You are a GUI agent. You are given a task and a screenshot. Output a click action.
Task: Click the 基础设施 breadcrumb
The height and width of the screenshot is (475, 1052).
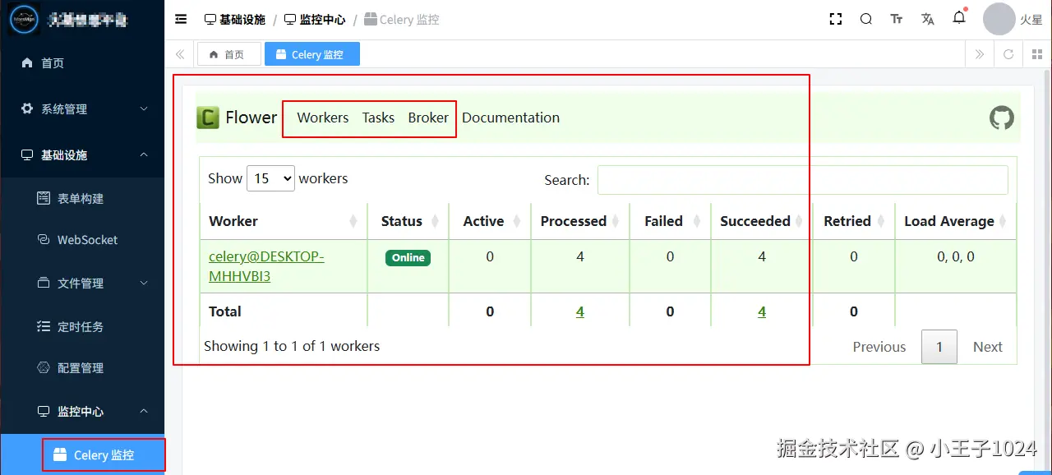pyautogui.click(x=235, y=19)
